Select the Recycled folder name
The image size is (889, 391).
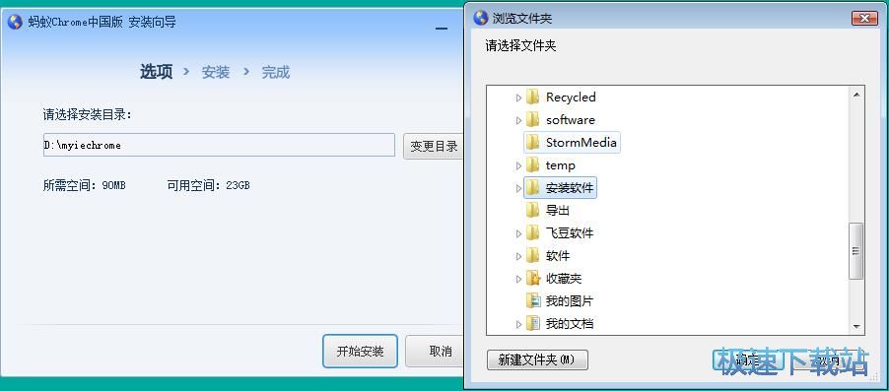pos(571,97)
